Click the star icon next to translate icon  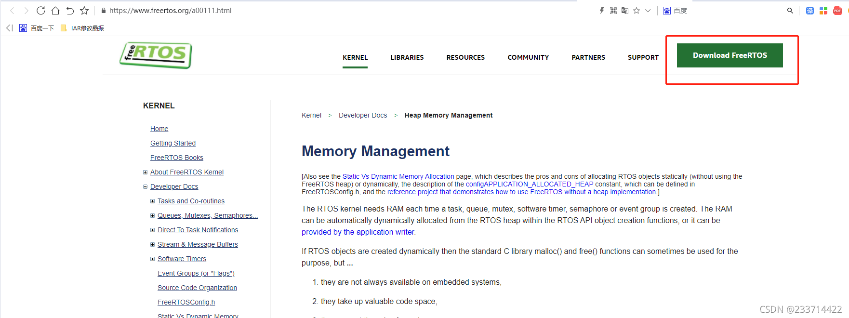click(x=637, y=11)
